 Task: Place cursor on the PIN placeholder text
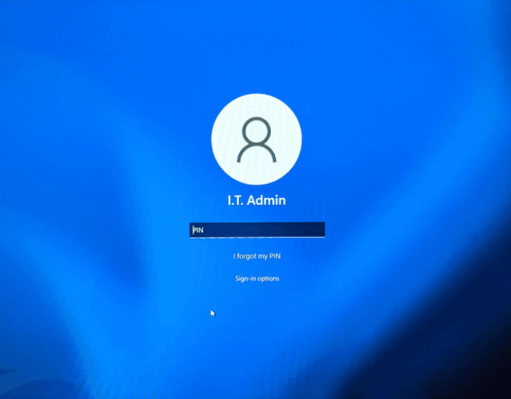pos(198,230)
